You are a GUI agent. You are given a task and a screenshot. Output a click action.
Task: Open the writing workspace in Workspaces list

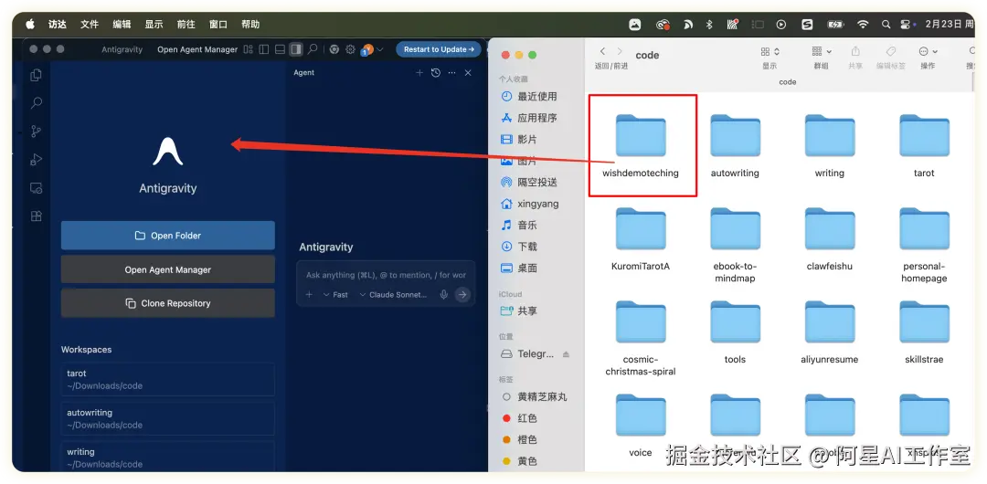point(168,458)
